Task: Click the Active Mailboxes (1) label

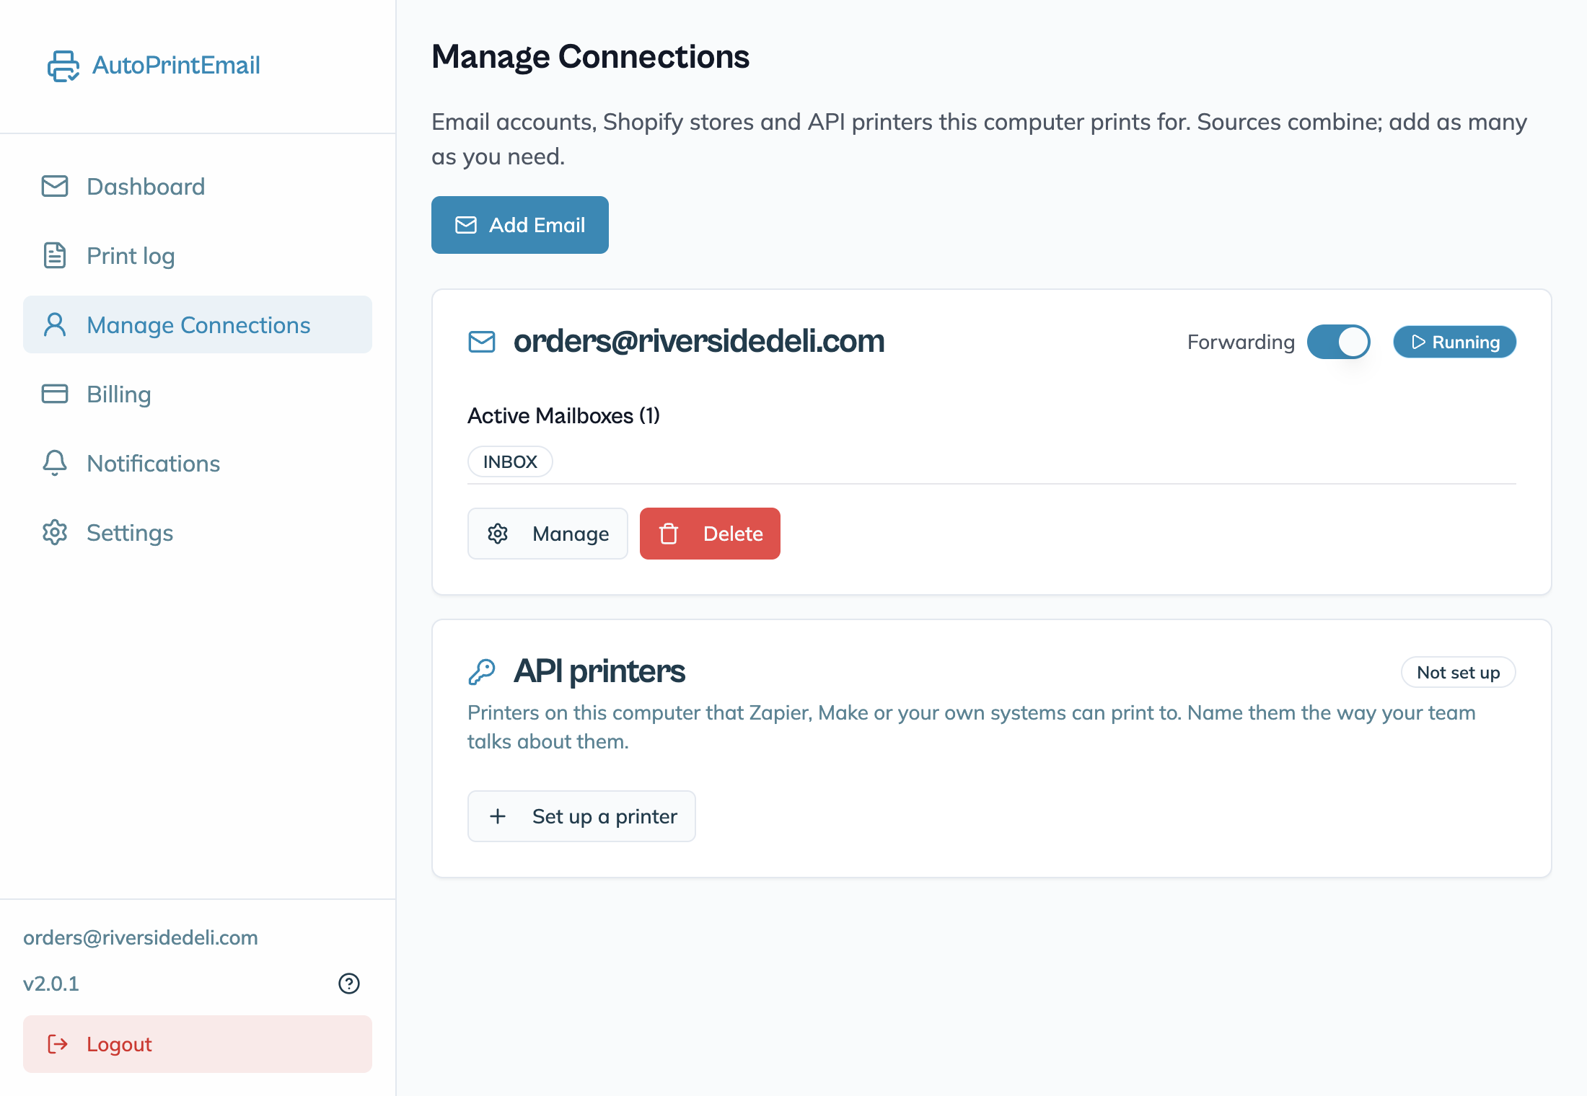Action: pos(563,415)
